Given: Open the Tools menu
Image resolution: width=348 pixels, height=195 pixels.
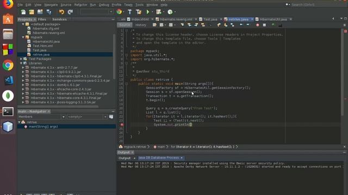Looking at the screenshot, I should [x=139, y=5].
